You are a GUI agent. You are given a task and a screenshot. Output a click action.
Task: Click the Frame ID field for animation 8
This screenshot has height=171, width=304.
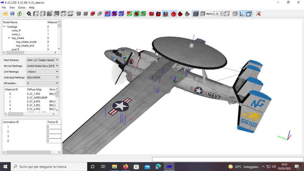(x=54, y=141)
